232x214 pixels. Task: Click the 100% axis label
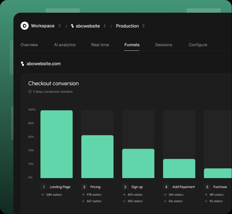[x=32, y=110]
